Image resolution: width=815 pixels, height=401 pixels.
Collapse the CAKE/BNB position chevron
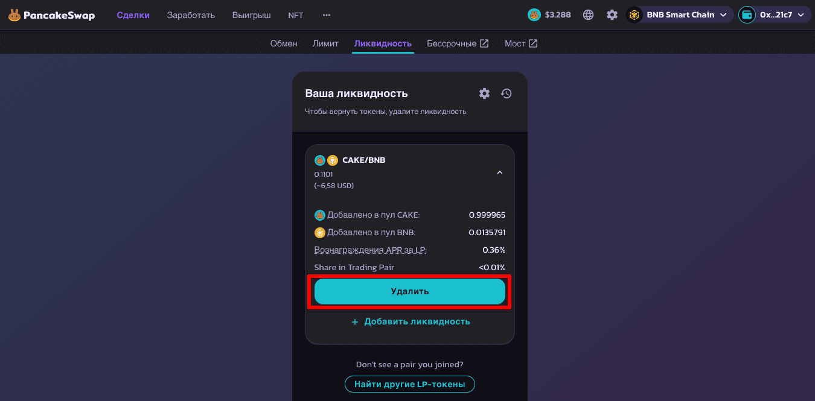pyautogui.click(x=499, y=173)
